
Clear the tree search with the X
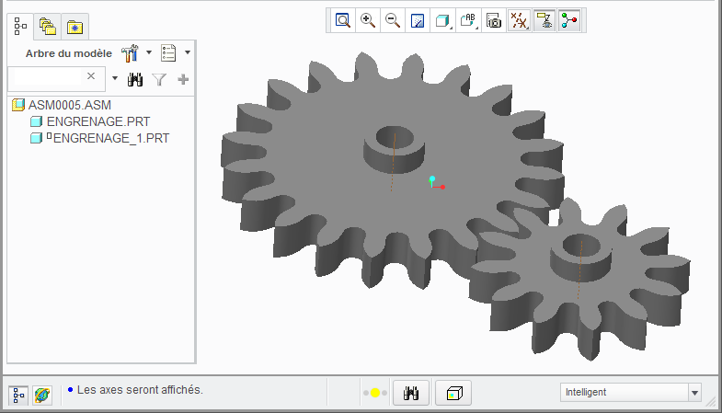point(91,77)
